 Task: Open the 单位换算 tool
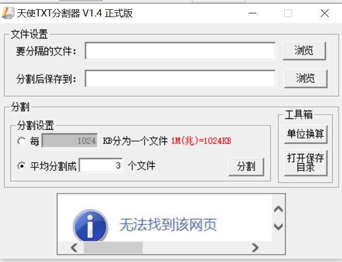click(x=305, y=134)
